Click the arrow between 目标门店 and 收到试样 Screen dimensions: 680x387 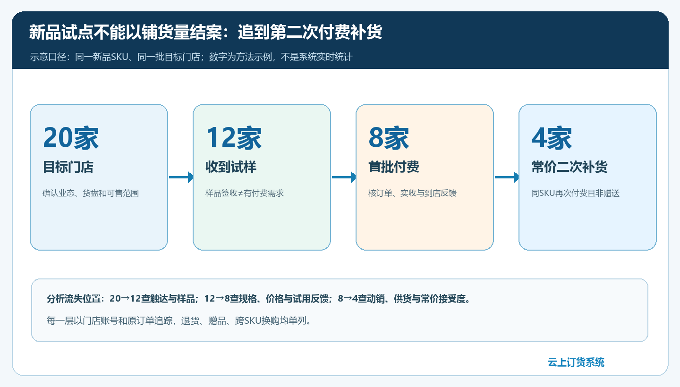tap(181, 177)
